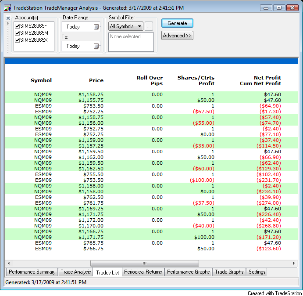Viewport: 303px width, 296px height.
Task: Switch to Performance Summary tab
Action: (x=32, y=272)
